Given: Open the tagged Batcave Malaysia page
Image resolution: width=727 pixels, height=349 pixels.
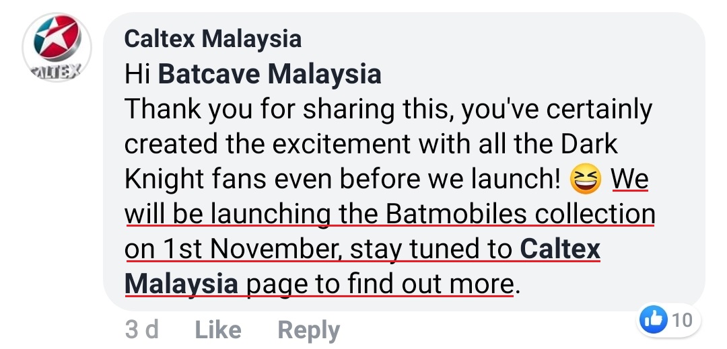Looking at the screenshot, I should coord(269,74).
